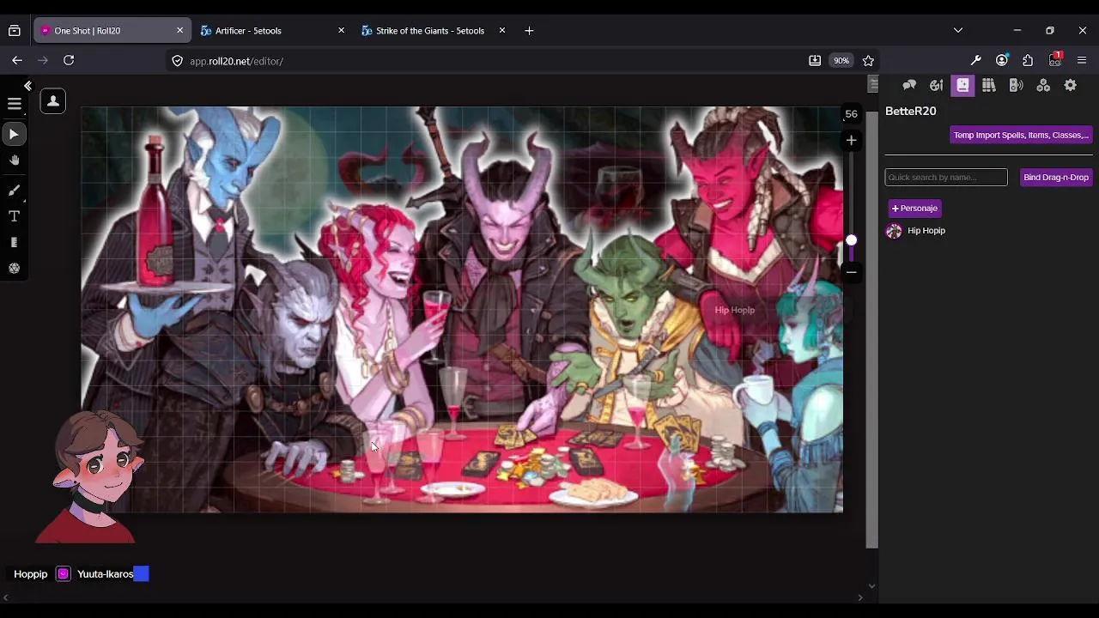Zoom in with the plus button
The image size is (1099, 618).
[x=851, y=140]
